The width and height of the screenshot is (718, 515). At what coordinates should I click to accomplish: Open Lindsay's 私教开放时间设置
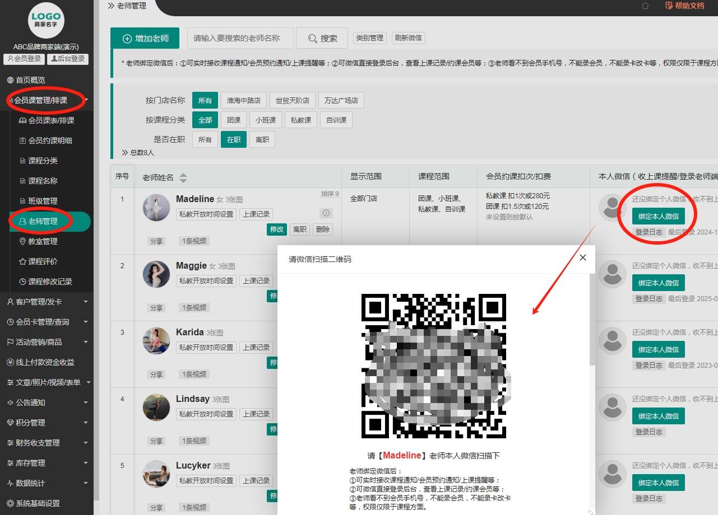[x=206, y=414]
